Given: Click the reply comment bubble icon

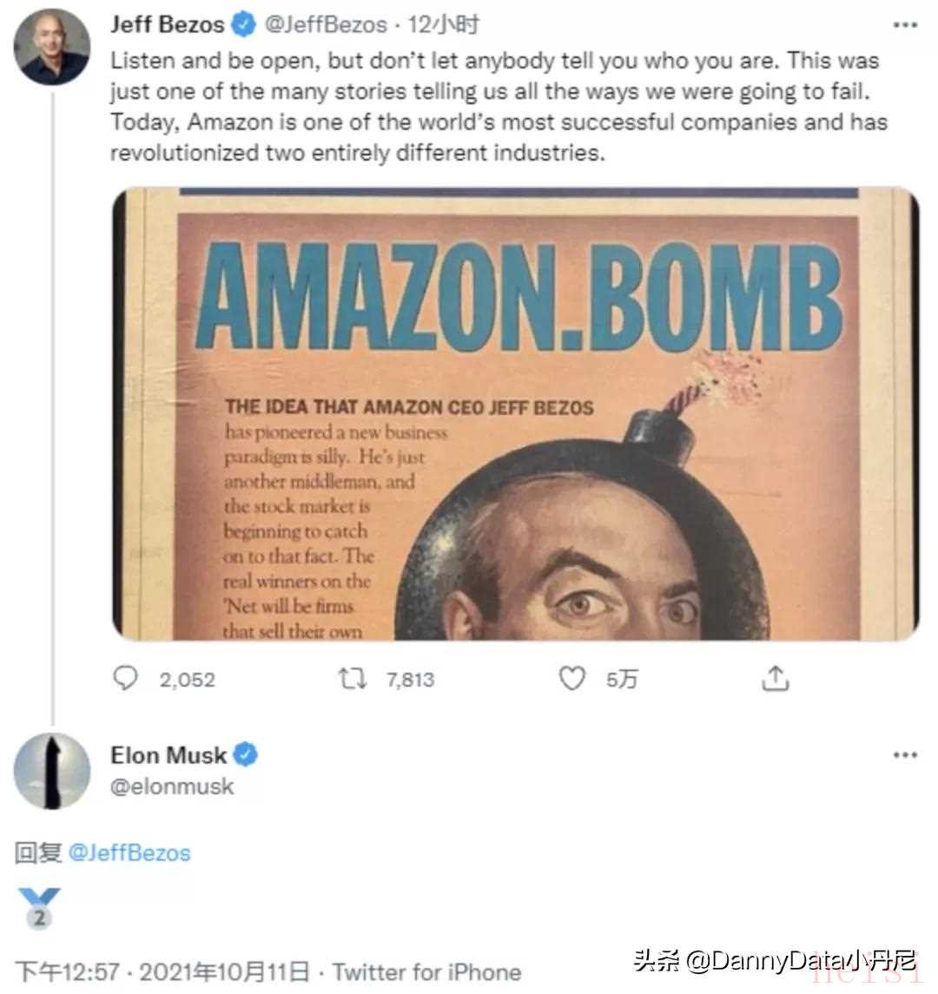Looking at the screenshot, I should coord(127,678).
